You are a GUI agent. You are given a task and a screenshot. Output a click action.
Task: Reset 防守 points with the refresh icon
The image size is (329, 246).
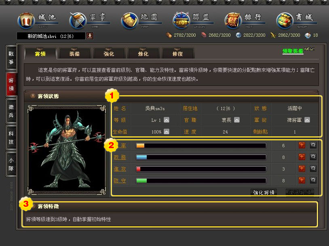313,180
